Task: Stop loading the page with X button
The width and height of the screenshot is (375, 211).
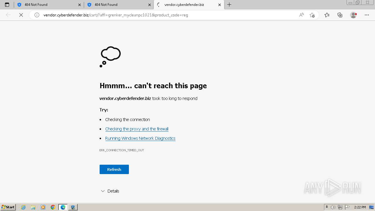Action: 21,15
